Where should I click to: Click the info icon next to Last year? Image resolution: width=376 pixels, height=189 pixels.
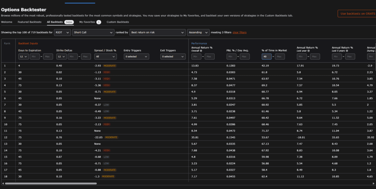pos(308,51)
